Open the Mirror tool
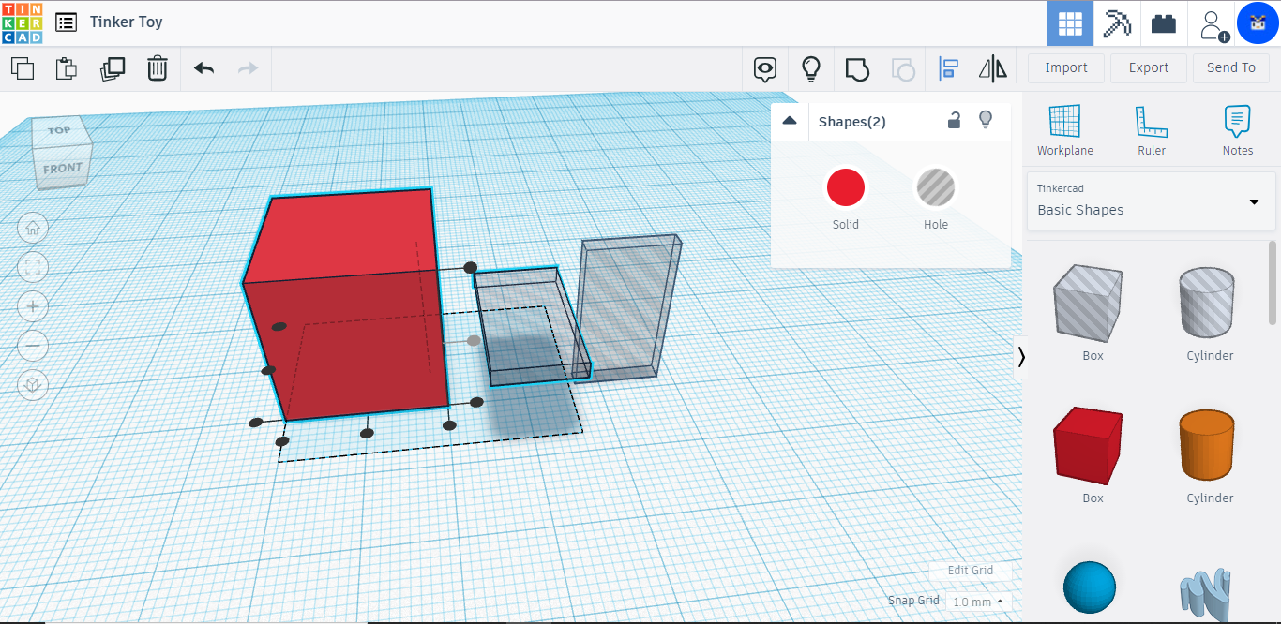The image size is (1281, 624). 992,68
